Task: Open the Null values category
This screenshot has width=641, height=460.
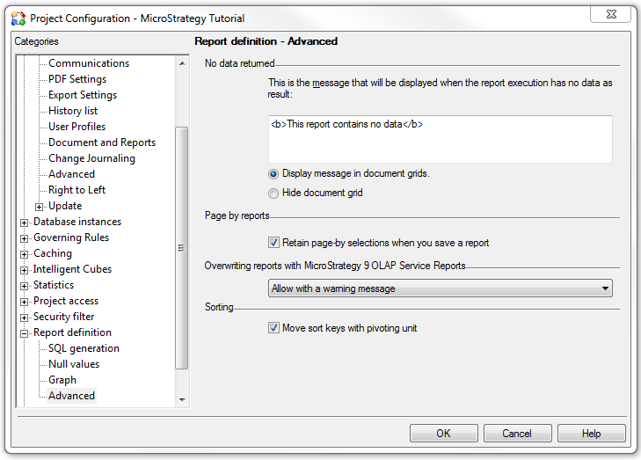Action: coord(74,364)
